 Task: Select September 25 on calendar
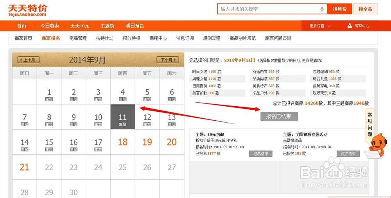pyautogui.click(x=123, y=168)
